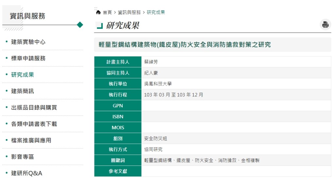Navigate to 建築簡訊 sidebar item
This screenshot has width=335, height=188.
click(x=23, y=91)
